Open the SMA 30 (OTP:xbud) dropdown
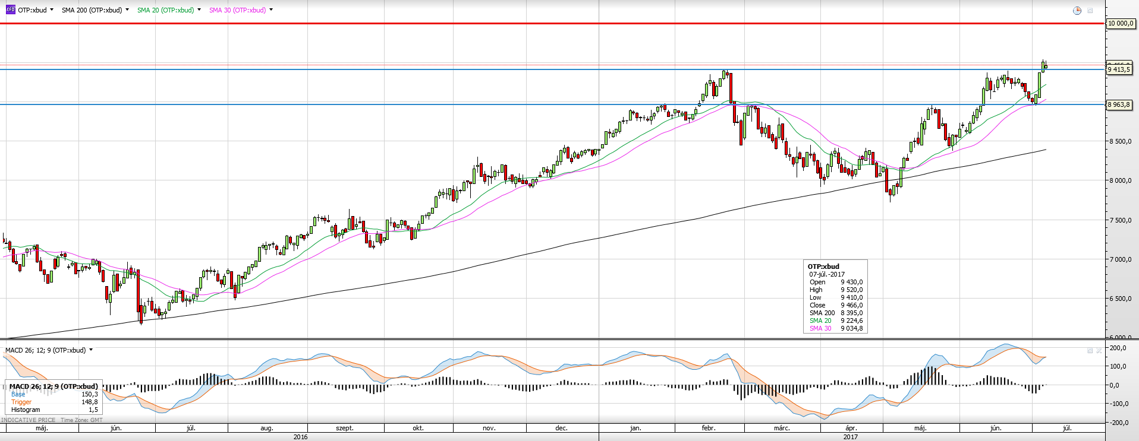The image size is (1139, 441). pos(271,10)
